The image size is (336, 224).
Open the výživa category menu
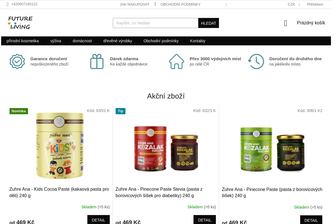(56, 41)
